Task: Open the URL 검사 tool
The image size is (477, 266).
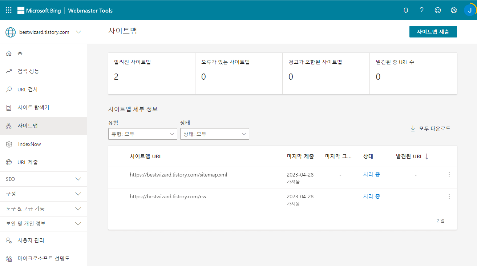Action: point(28,89)
